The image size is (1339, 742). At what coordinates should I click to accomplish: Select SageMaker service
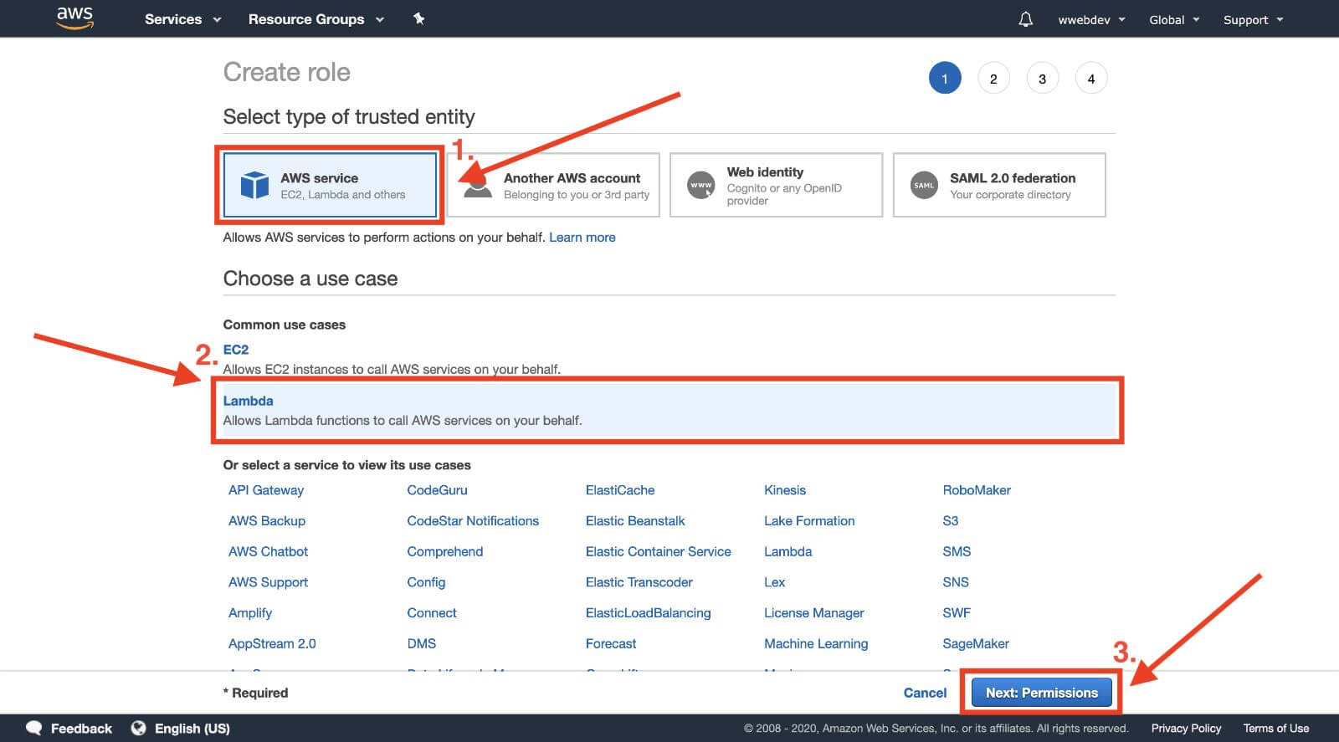pos(976,644)
